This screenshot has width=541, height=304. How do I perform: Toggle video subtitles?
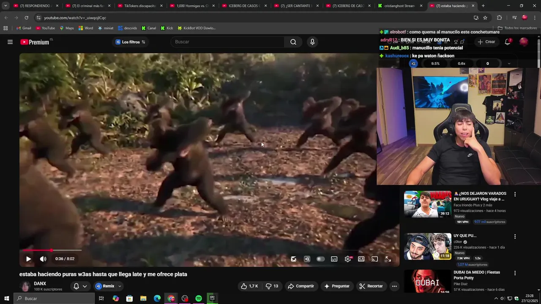(334, 259)
